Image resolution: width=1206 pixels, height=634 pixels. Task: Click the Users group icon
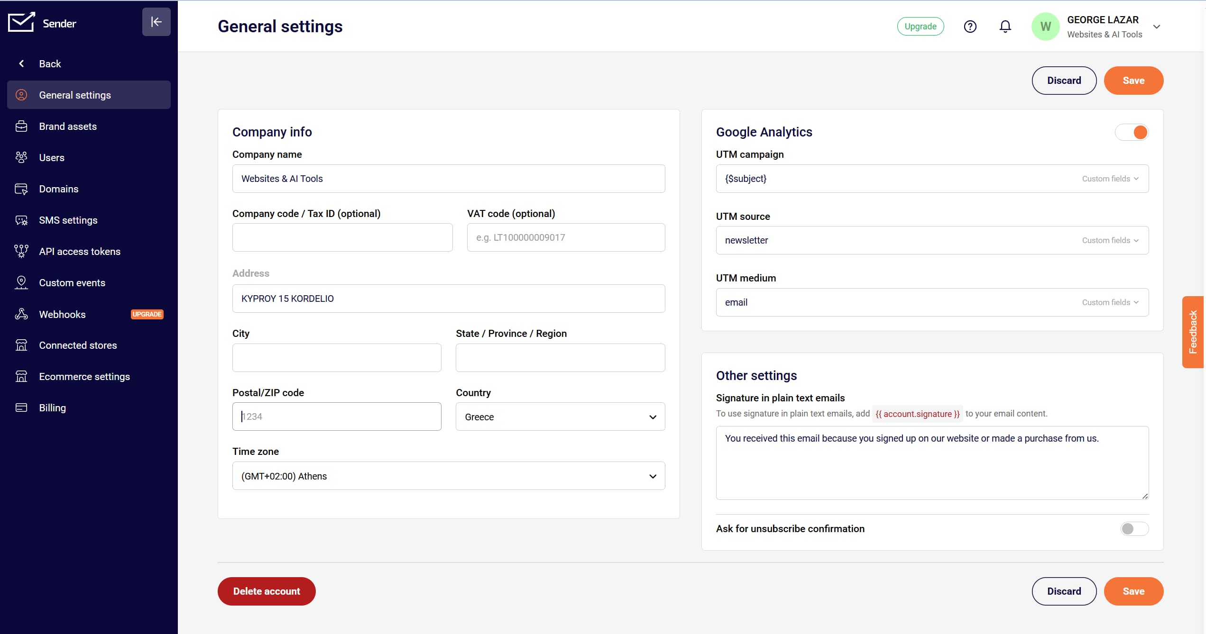(x=21, y=157)
